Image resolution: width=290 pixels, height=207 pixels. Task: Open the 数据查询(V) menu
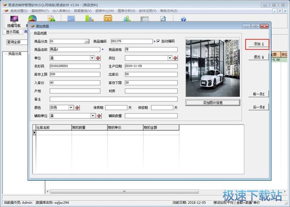coord(83,11)
